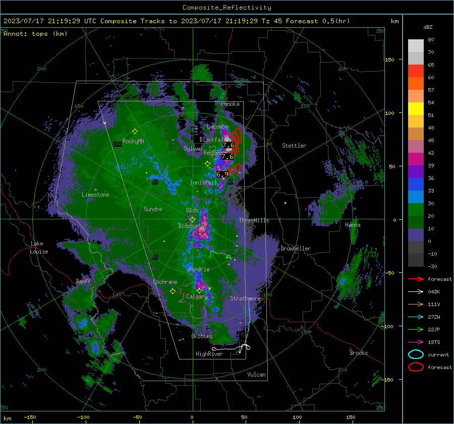Select the Hanna town label

tap(353, 225)
